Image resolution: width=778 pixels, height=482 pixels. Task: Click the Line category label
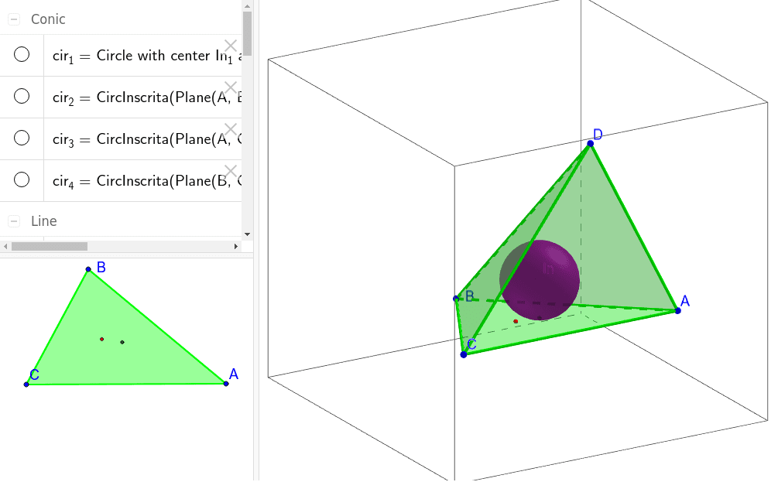pos(43,221)
